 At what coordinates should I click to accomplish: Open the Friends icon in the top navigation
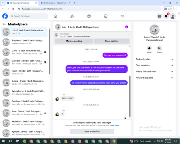click(x=72, y=16)
